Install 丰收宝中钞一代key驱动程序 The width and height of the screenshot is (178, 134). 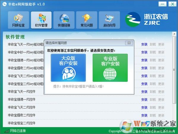click(x=144, y=52)
